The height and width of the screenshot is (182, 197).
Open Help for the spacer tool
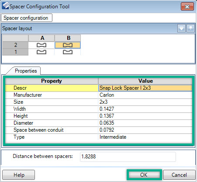click(x=19, y=175)
